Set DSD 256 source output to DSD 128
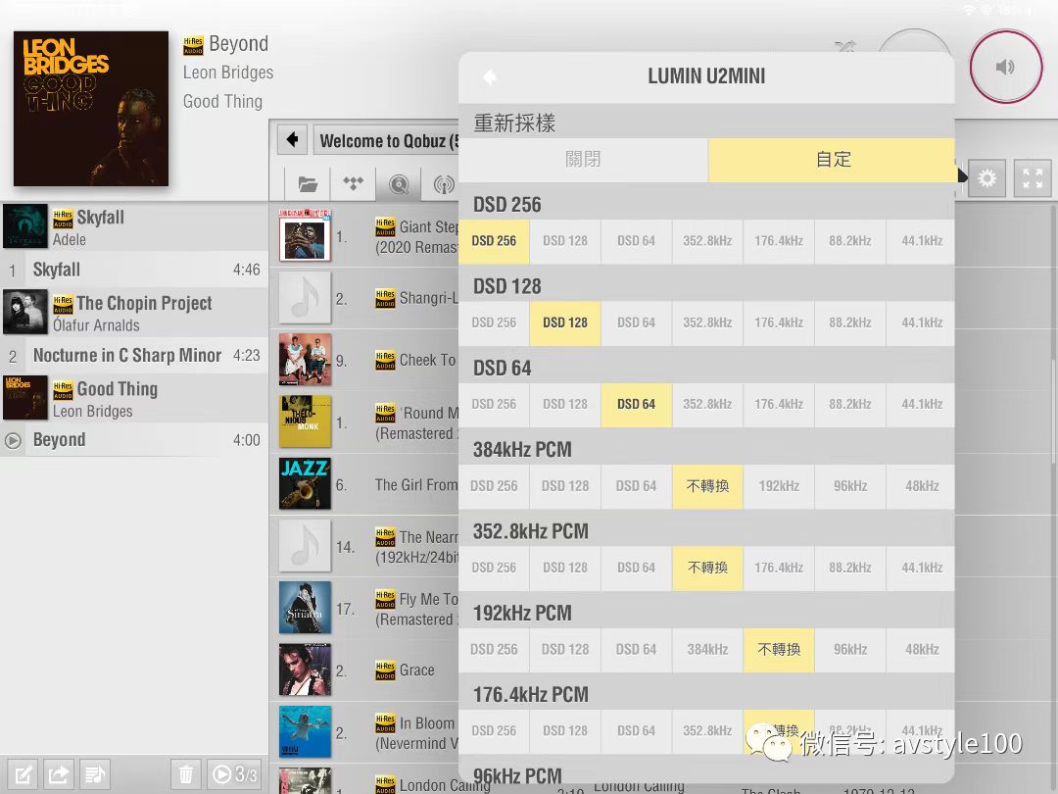The image size is (1058, 794). 565,241
